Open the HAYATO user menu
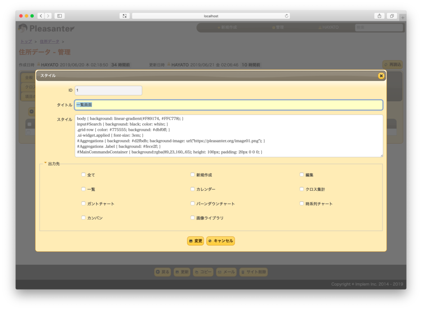This screenshot has width=422, height=310. click(x=328, y=28)
